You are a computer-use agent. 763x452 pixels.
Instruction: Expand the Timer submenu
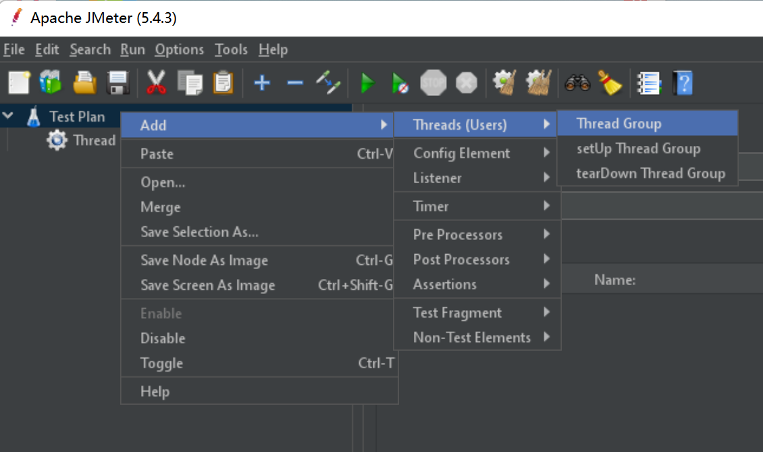point(477,206)
